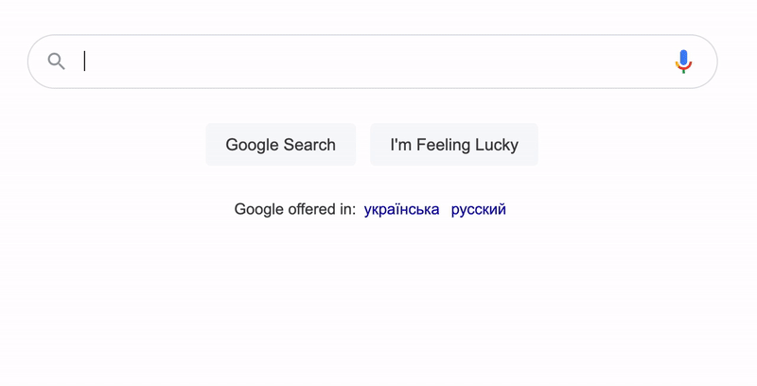
Task: Start voice search with the microphone icon
Action: pos(683,61)
